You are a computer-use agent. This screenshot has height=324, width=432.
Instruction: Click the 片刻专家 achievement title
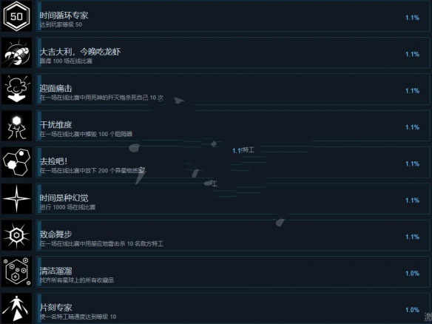[55, 307]
